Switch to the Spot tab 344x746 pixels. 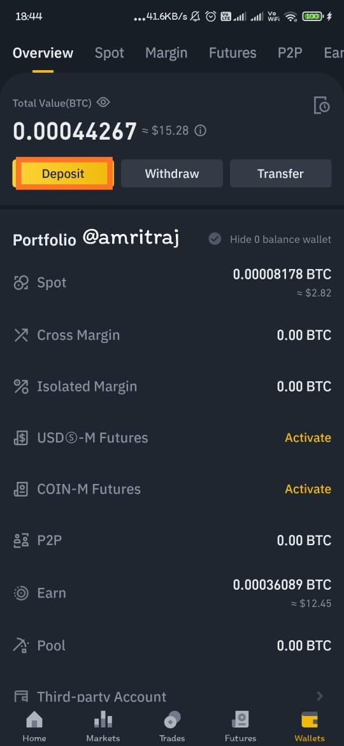[110, 53]
